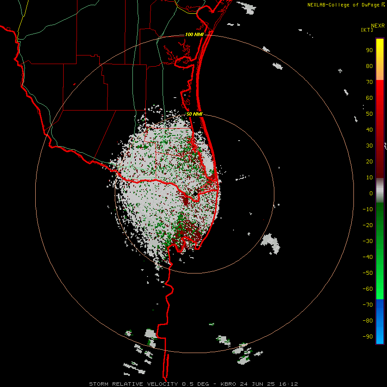Viewport: 387px width, 387px height.
Task: Click the 60 value on velocity scale
Action: 369,98
